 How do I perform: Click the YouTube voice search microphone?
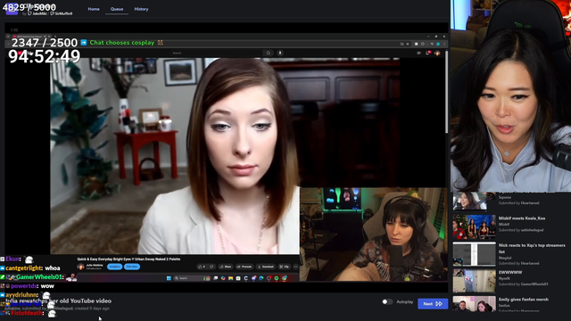pos(280,53)
